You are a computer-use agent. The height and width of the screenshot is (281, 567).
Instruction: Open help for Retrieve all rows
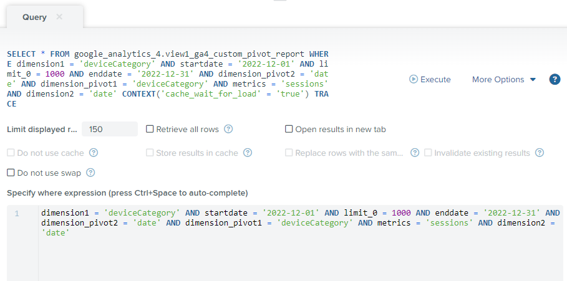click(x=228, y=129)
